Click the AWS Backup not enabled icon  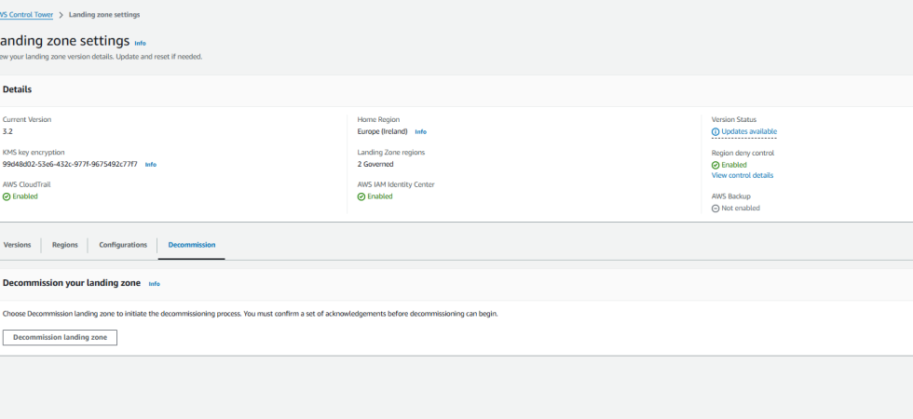[x=715, y=209]
